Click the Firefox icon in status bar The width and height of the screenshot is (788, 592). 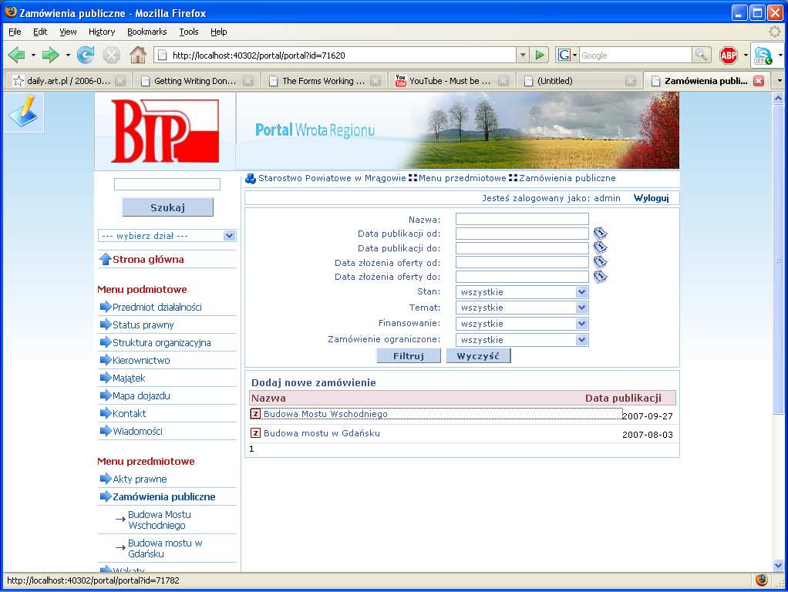click(x=761, y=580)
